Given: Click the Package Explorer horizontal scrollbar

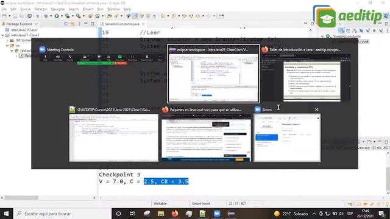Looking at the screenshot, I should [x=22, y=198].
